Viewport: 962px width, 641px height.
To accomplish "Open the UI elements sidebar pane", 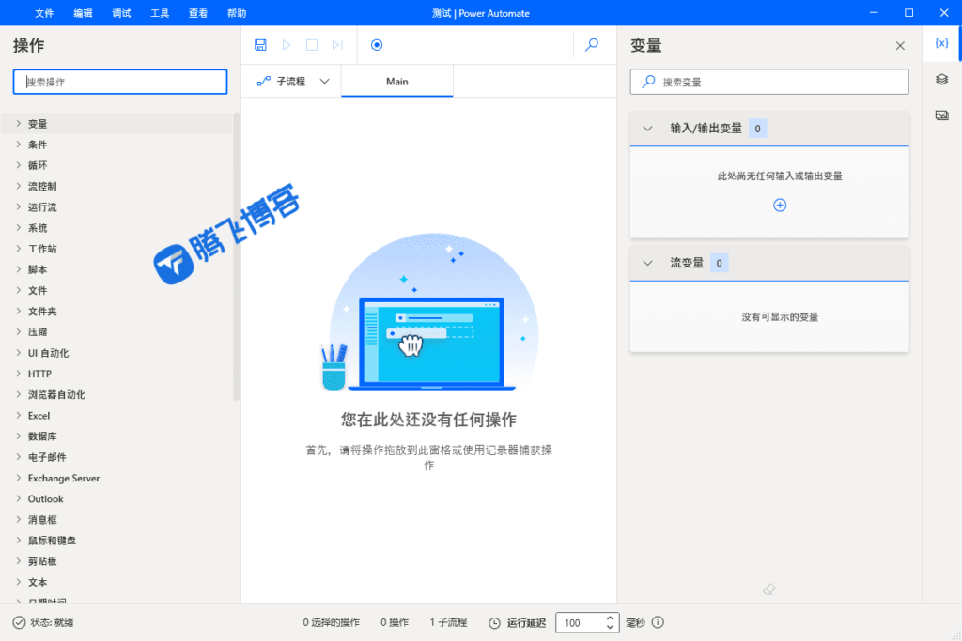I will (943, 80).
